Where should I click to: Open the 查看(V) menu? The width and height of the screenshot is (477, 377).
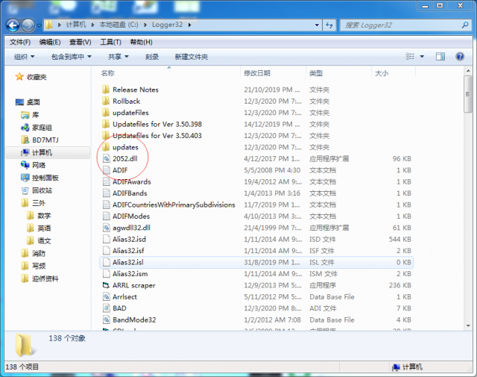pos(80,42)
